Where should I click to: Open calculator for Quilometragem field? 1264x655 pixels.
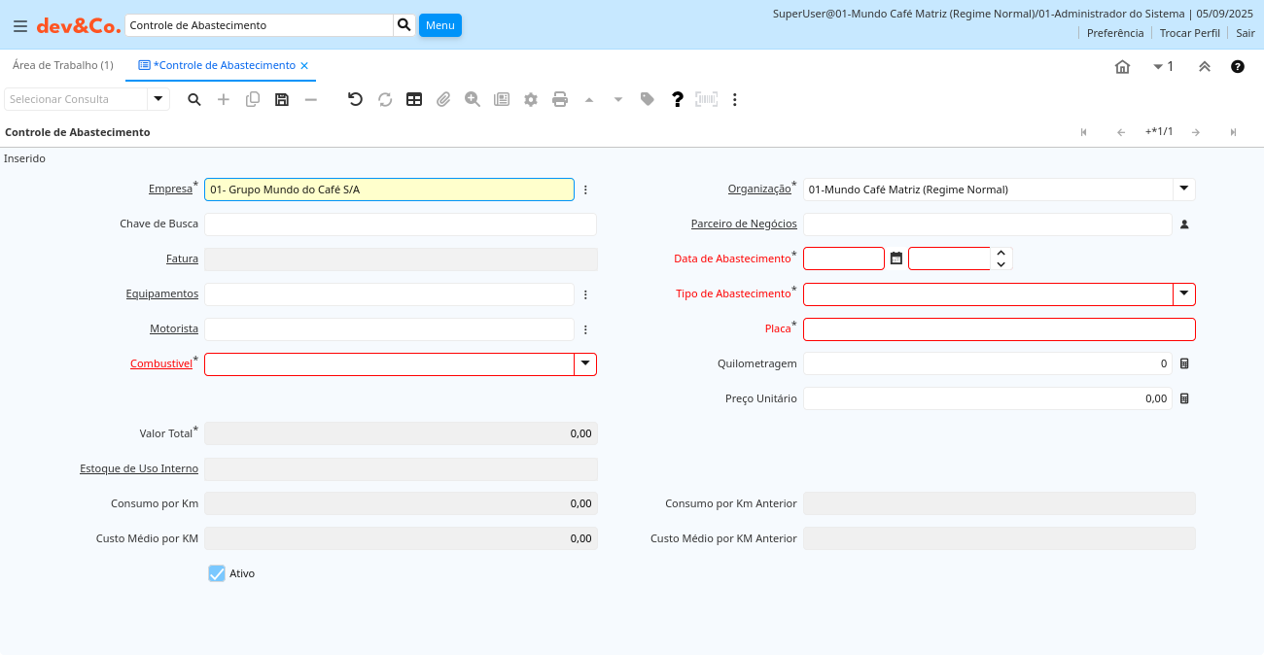pyautogui.click(x=1184, y=363)
